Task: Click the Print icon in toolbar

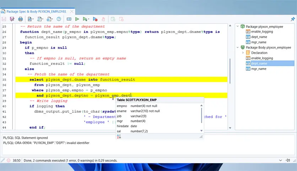Action: pyautogui.click(x=21, y=19)
